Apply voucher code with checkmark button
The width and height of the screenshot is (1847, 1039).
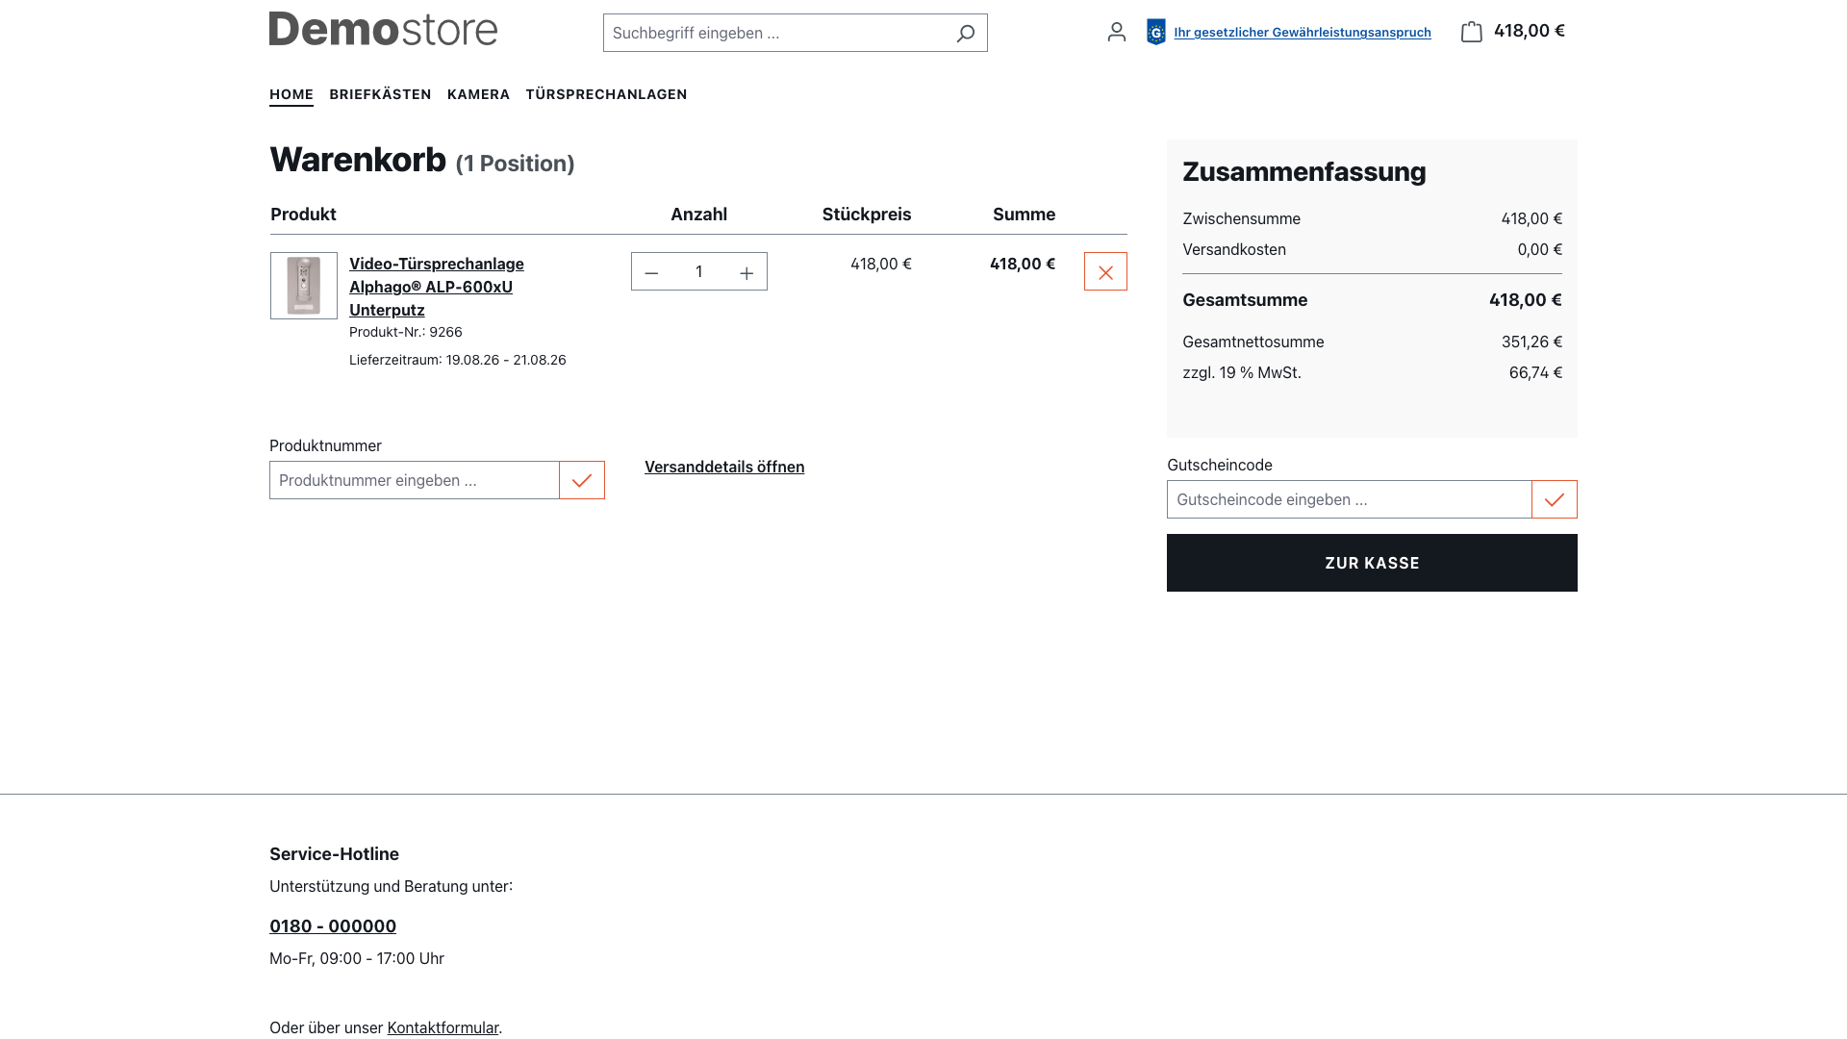1555,499
